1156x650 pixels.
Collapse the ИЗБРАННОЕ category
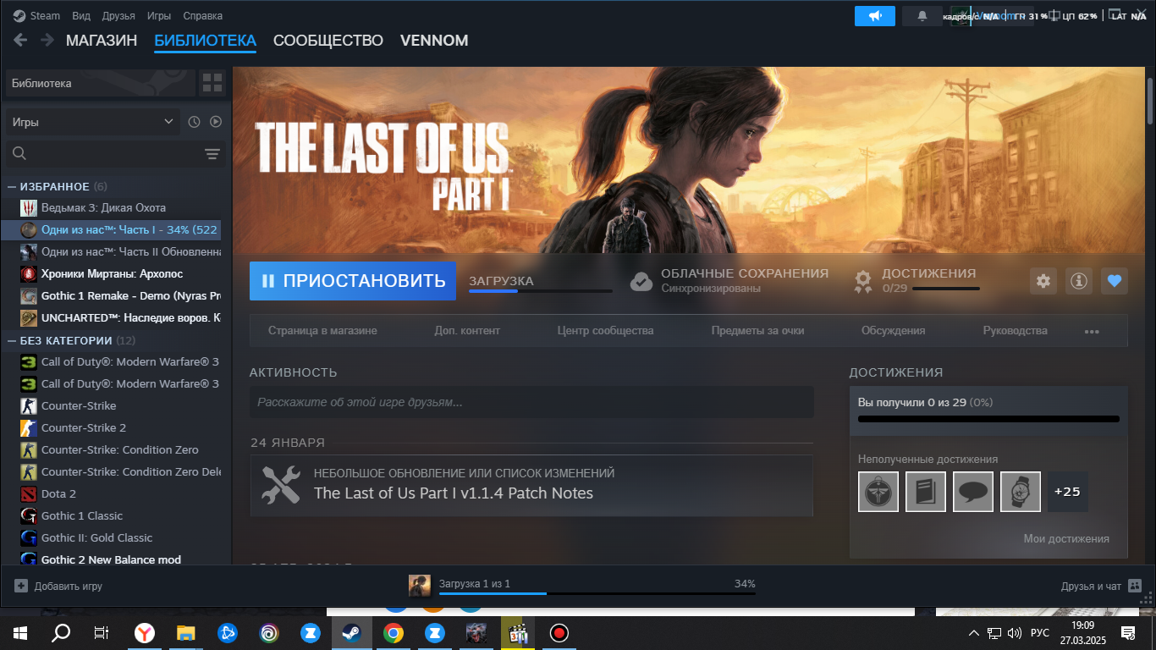pos(12,186)
